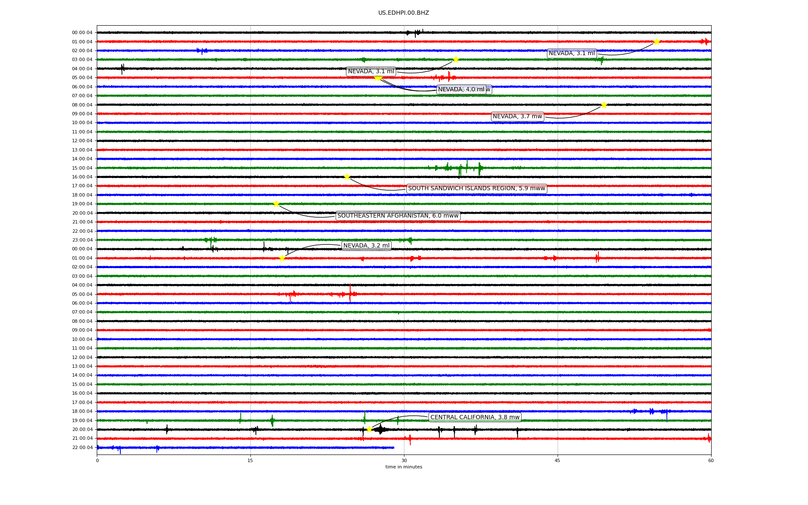Click the yellow star on the 19:00:04 green trace
The image size is (808, 505).
coord(276,204)
